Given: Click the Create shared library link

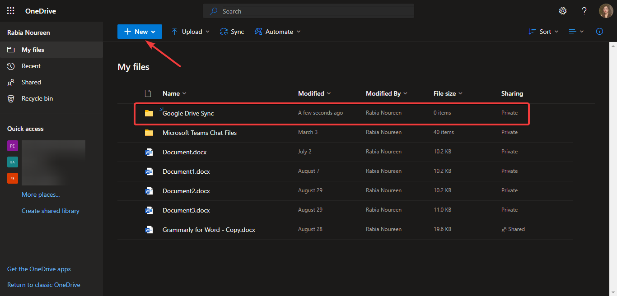Looking at the screenshot, I should click(x=50, y=210).
